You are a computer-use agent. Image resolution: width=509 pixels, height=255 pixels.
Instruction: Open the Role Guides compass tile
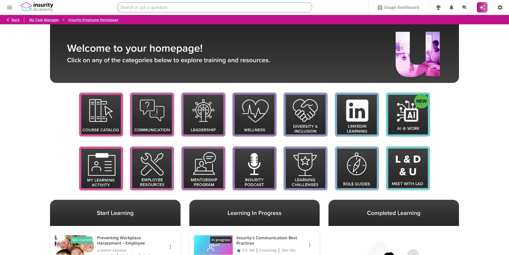(357, 168)
